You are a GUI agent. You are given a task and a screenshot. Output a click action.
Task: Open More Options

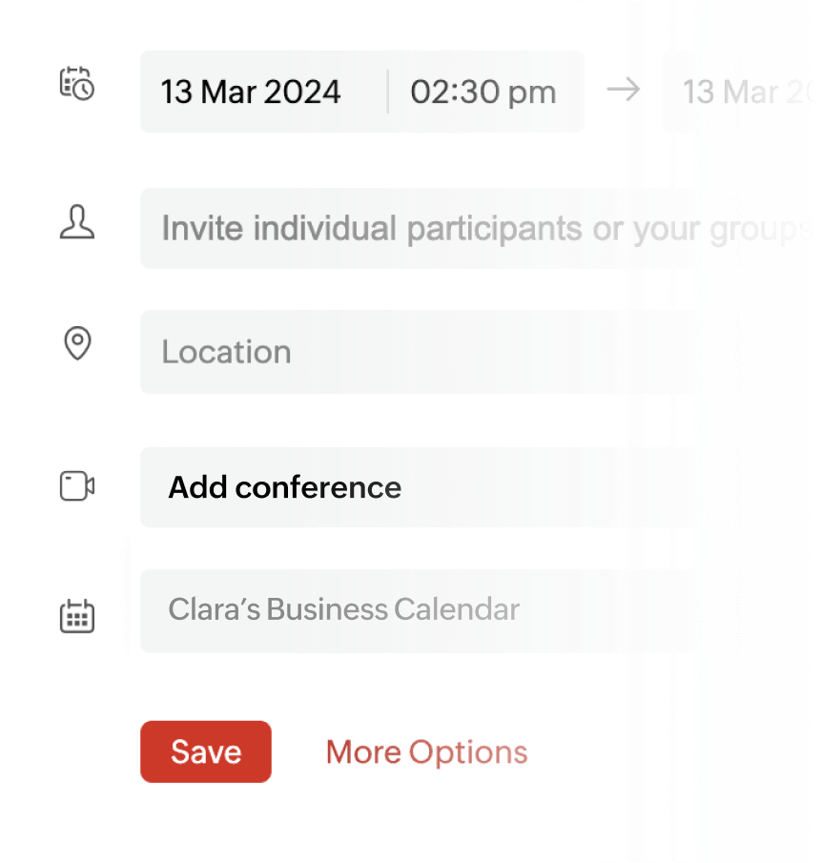(x=425, y=751)
